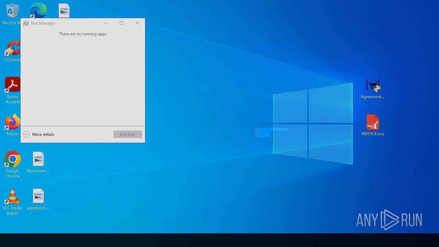Close the Task Manager window
Viewport: 439px width, 247px height.
pos(137,23)
